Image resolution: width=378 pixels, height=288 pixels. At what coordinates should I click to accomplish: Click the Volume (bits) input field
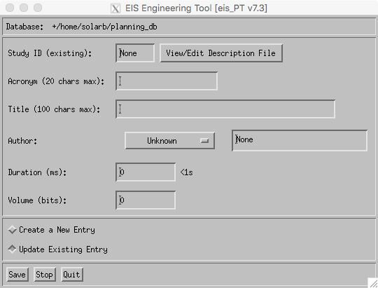(146, 200)
